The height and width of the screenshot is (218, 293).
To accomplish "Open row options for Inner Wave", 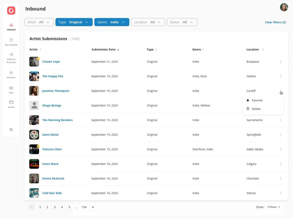I will point(281,164).
